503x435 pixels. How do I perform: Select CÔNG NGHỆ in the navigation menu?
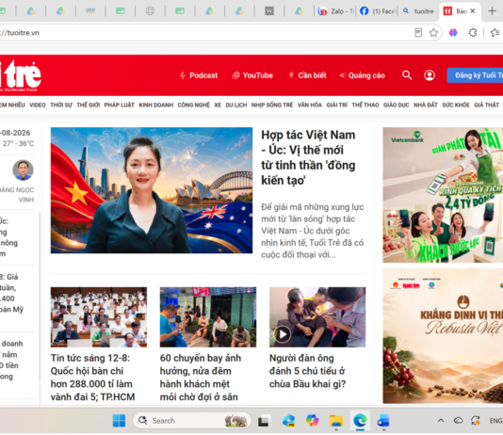tap(194, 105)
